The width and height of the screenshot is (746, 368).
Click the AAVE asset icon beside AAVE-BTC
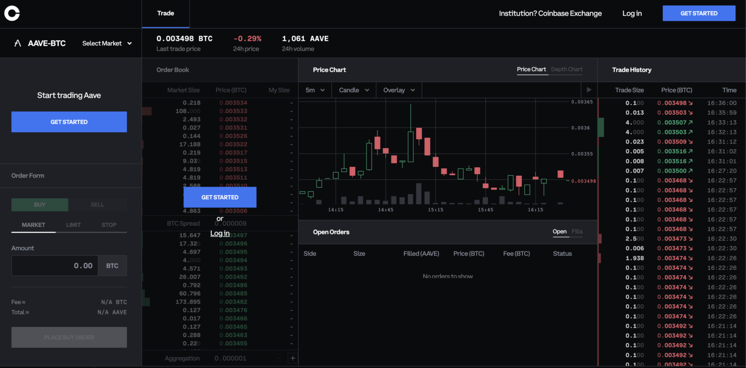(18, 43)
